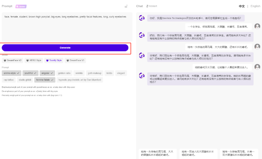
Task: Click the user message "她的睫毛又长又翘…"
Action: [x=222, y=67]
